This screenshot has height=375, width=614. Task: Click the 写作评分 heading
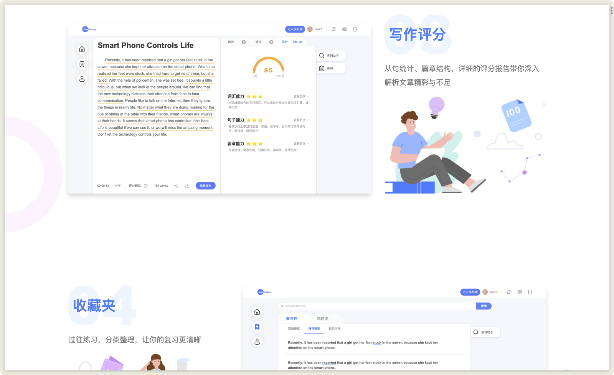click(418, 35)
